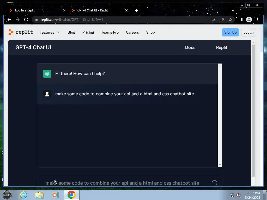Click the GPT-4 Chat UI title
267x200 pixels.
point(33,47)
